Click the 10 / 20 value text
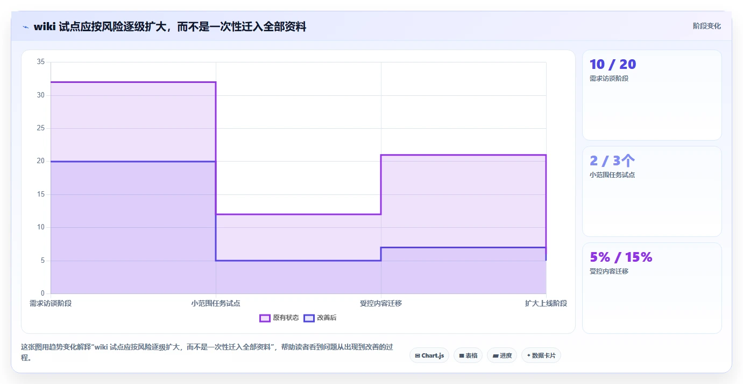This screenshot has width=743, height=384. [613, 64]
